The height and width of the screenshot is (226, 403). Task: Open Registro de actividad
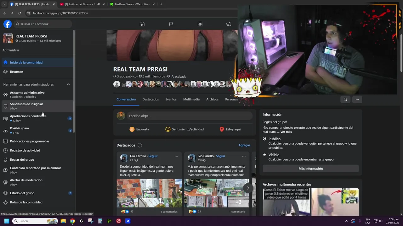(x=37, y=150)
